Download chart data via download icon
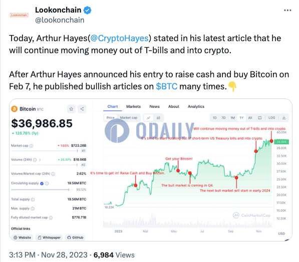This screenshot has width=299, height=262. click(x=284, y=118)
